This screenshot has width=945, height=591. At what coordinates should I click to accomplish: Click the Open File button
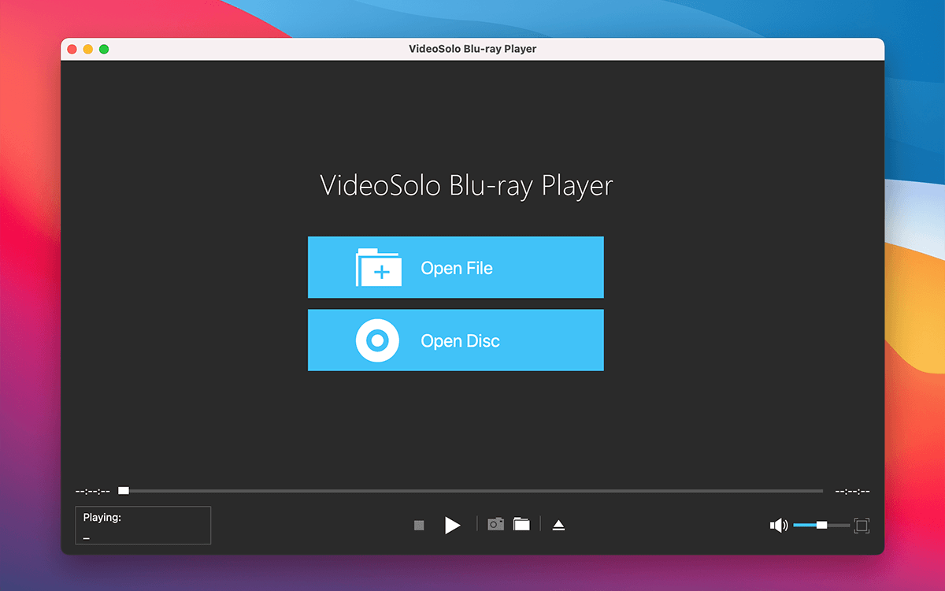[455, 267]
